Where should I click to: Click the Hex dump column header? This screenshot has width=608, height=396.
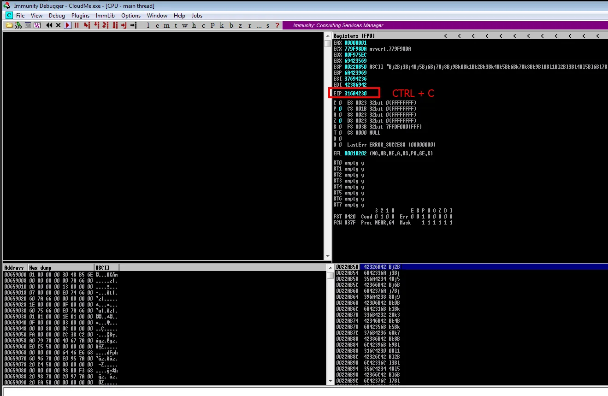point(61,267)
